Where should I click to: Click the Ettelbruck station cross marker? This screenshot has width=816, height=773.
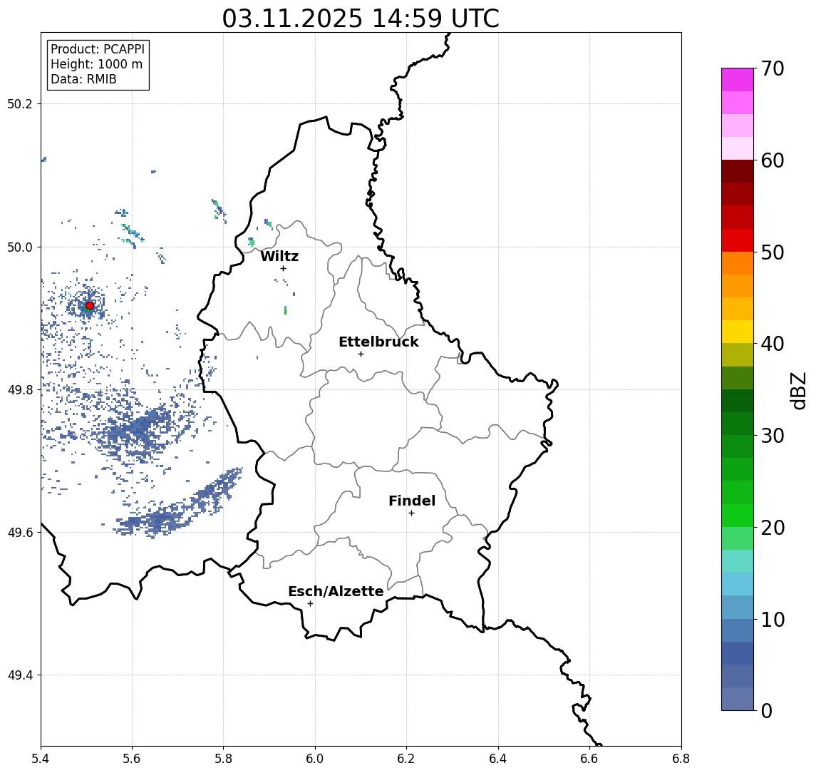pos(361,354)
